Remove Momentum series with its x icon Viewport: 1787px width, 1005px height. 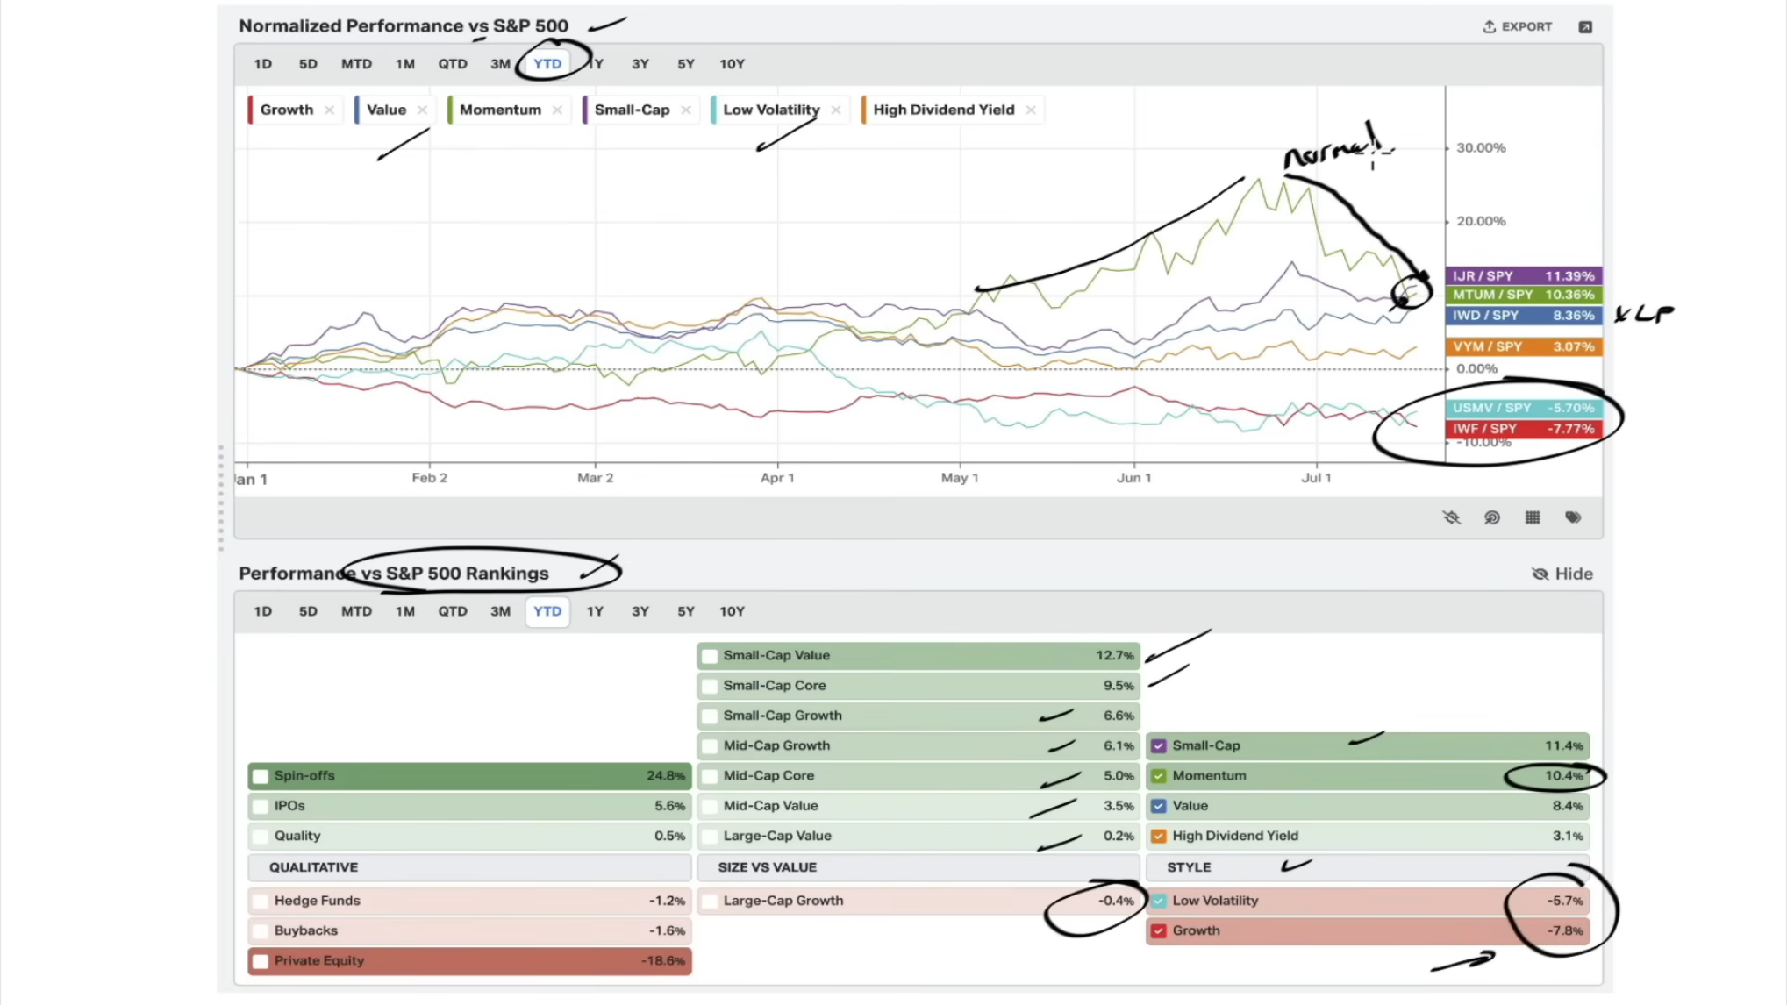[x=557, y=110]
